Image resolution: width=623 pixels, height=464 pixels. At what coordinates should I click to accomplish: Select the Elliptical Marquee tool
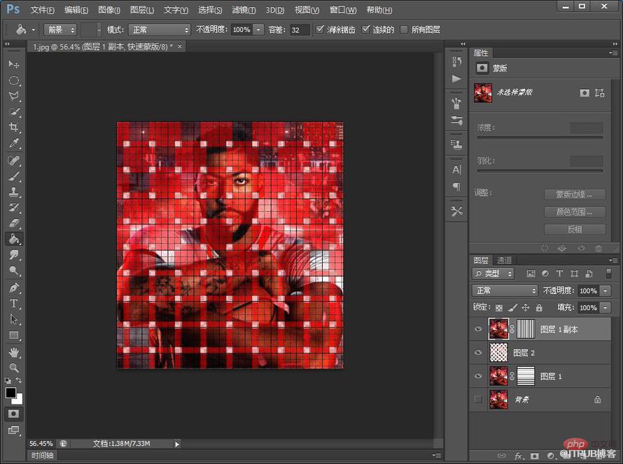point(13,80)
